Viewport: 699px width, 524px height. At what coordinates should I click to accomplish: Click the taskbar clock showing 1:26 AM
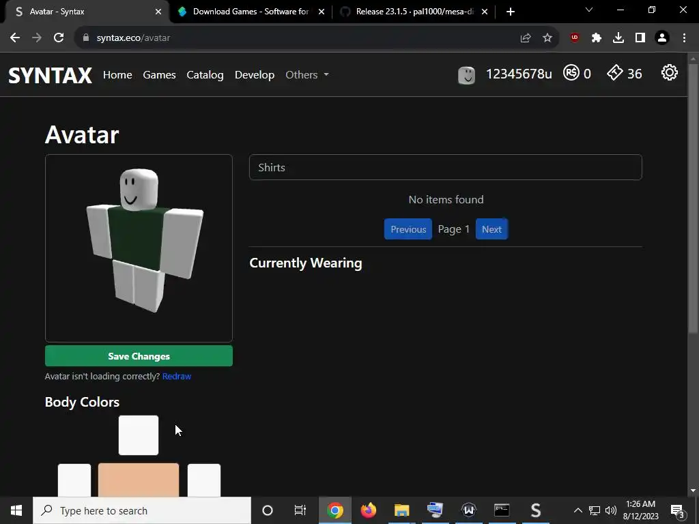[x=640, y=510]
